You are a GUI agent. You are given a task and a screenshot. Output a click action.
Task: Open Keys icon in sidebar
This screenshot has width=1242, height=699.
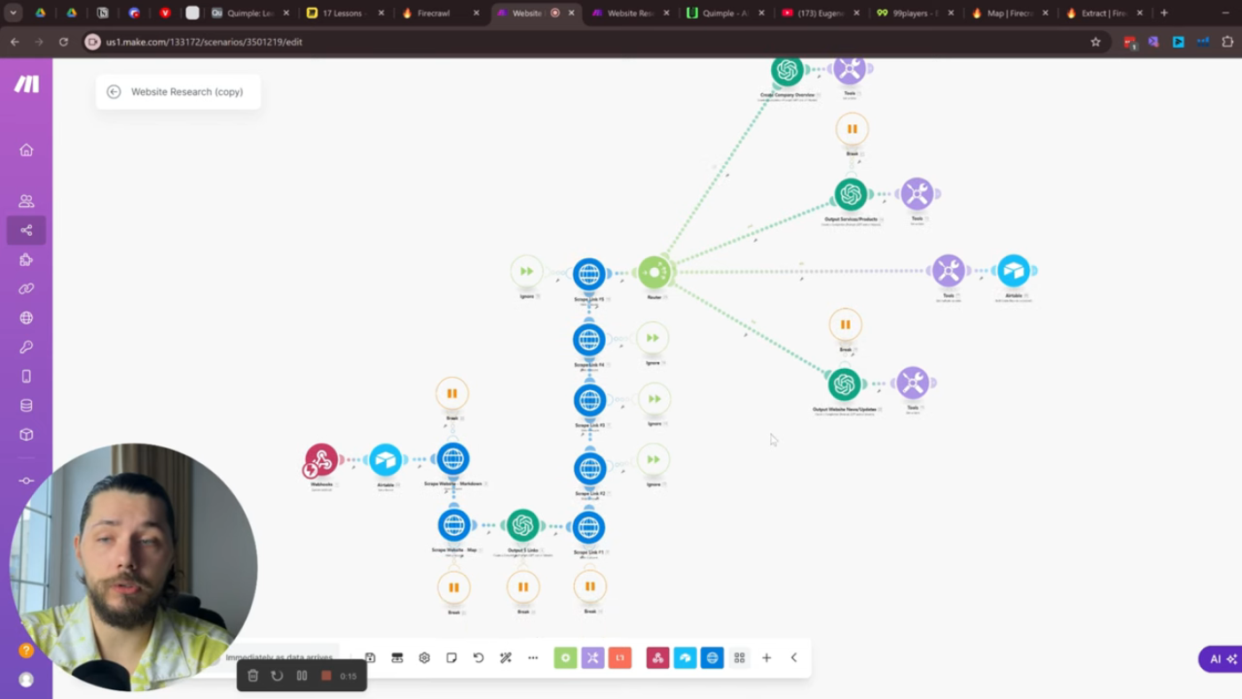point(27,347)
